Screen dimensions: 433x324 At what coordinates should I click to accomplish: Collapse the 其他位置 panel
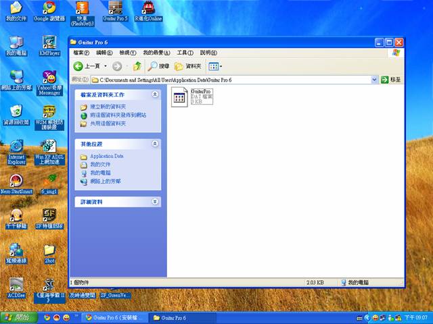[155, 144]
